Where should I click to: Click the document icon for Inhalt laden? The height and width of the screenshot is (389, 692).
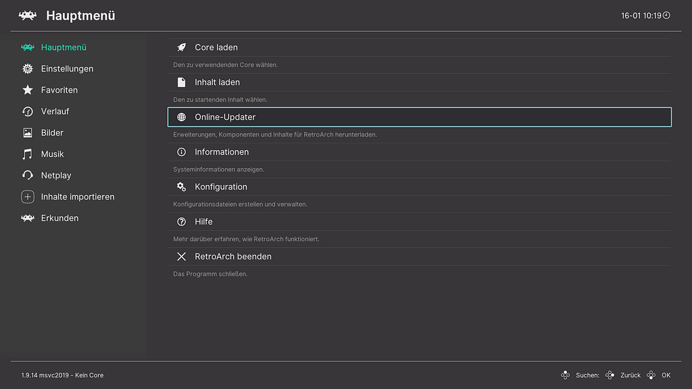pyautogui.click(x=181, y=82)
